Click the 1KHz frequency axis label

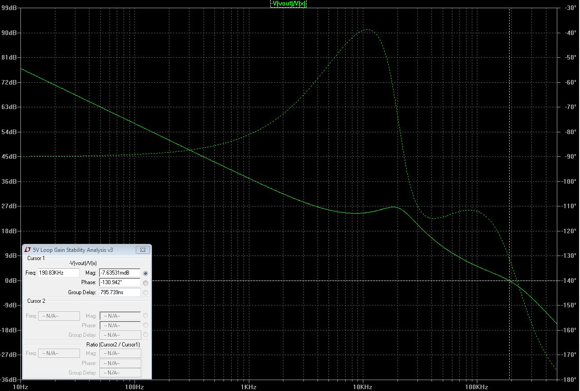coord(248,387)
